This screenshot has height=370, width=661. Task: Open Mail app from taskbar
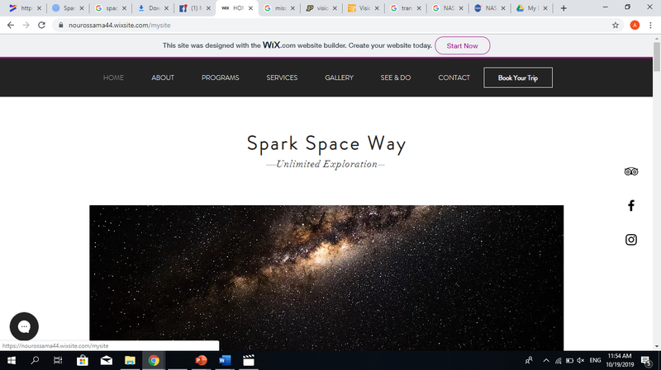[107, 360]
